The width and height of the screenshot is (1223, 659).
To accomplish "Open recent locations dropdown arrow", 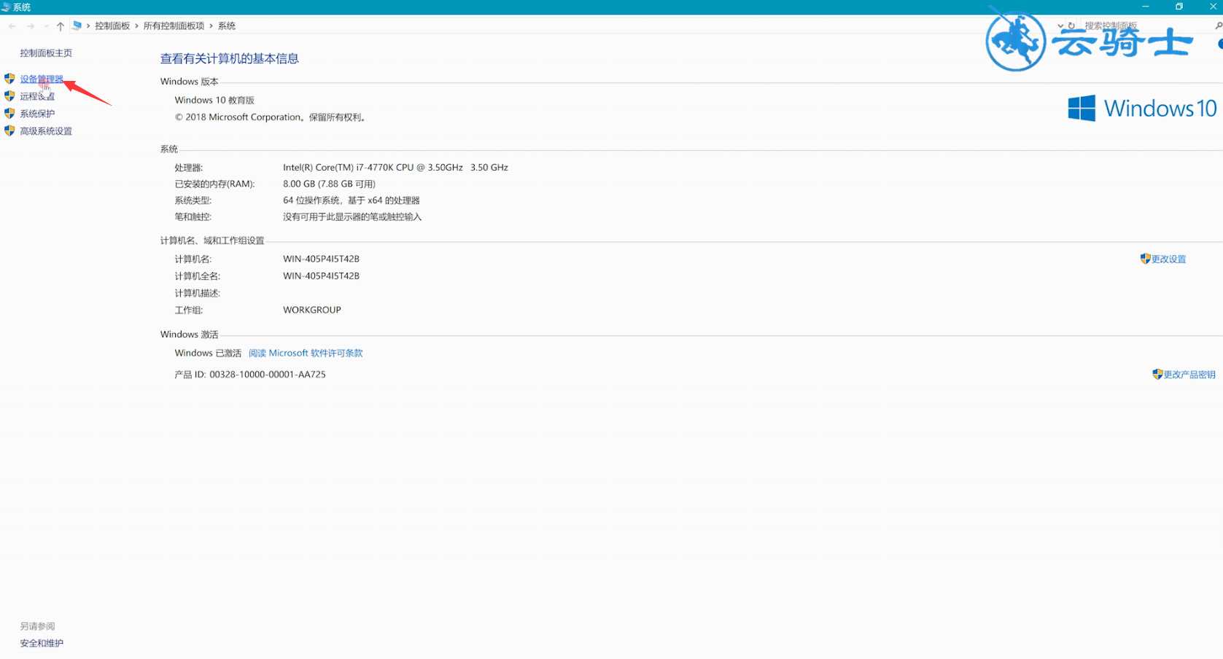I will [46, 26].
